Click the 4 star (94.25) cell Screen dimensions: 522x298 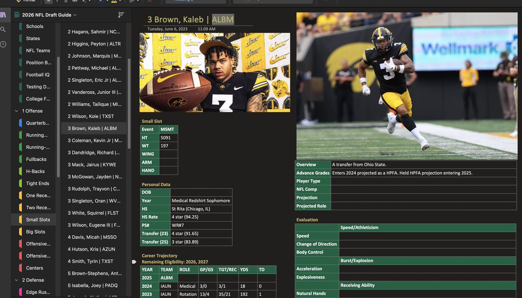(x=201, y=217)
